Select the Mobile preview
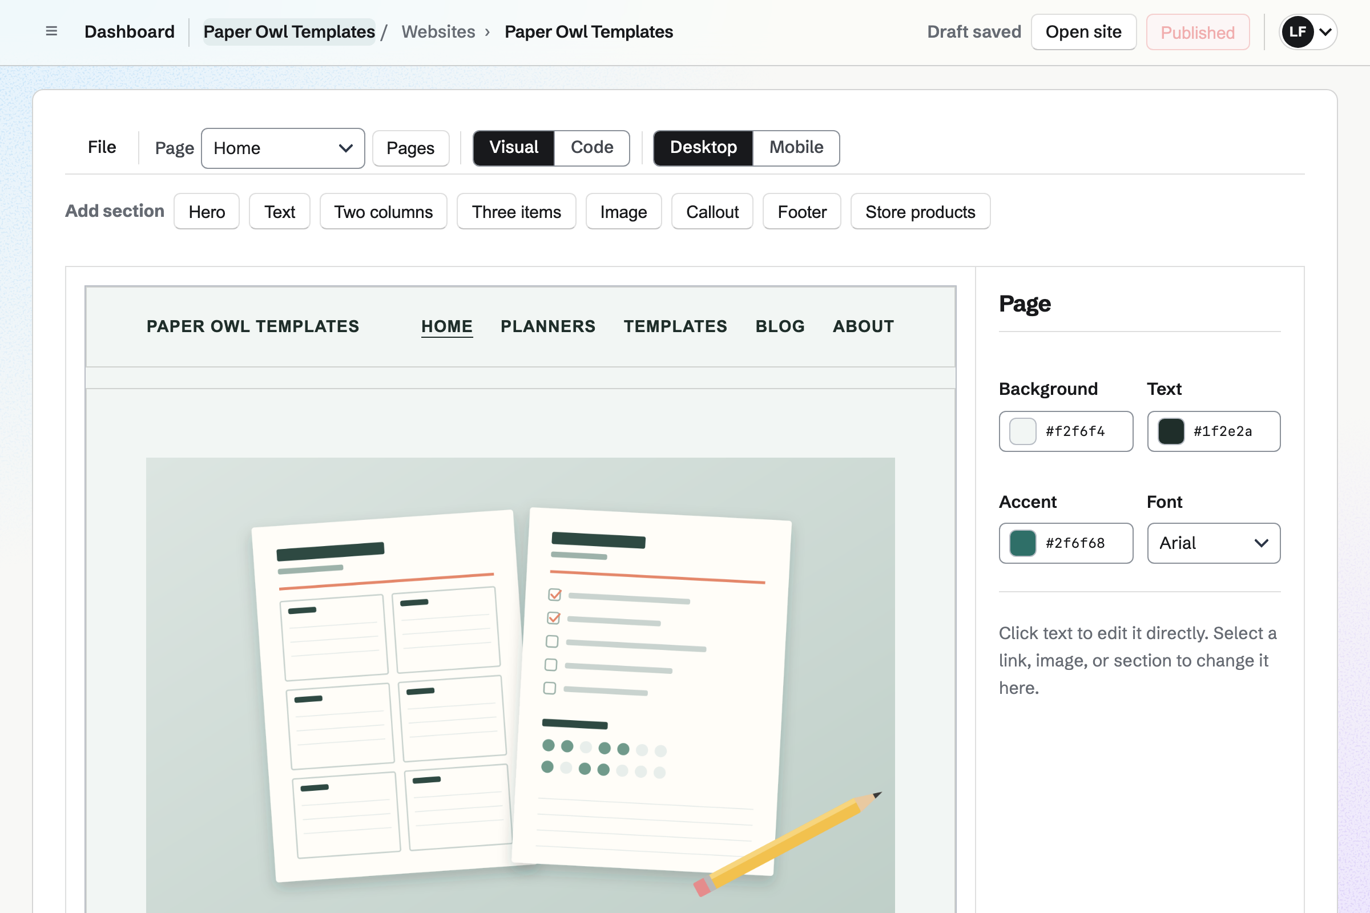 796,148
